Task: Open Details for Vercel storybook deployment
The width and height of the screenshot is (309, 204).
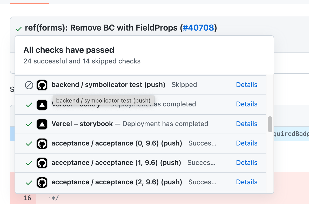Action: pos(246,124)
